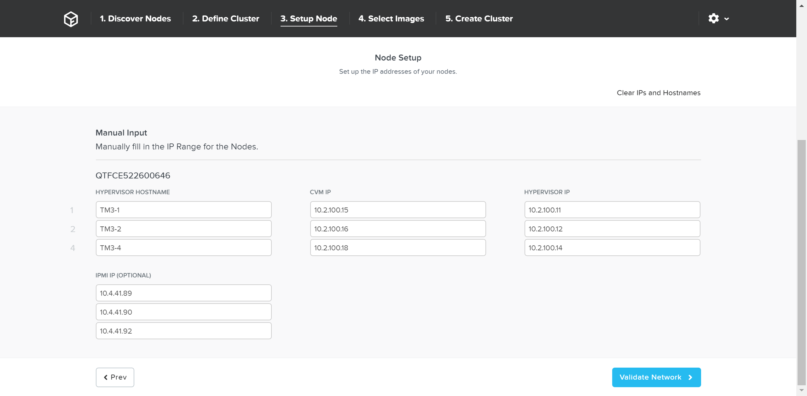Screen dimensions: 807x396
Task: Expand the dropdown arrow beside gear
Action: coord(727,19)
